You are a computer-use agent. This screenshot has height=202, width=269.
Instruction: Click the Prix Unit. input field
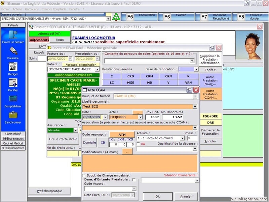coord(153,117)
